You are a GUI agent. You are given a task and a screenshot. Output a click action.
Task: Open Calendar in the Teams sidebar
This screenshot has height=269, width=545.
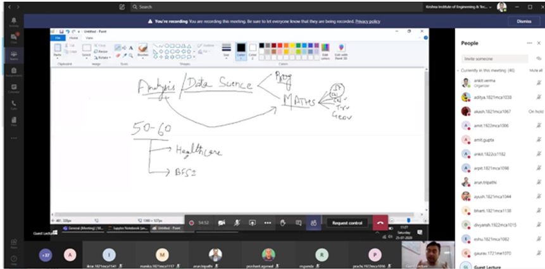pyautogui.click(x=13, y=88)
